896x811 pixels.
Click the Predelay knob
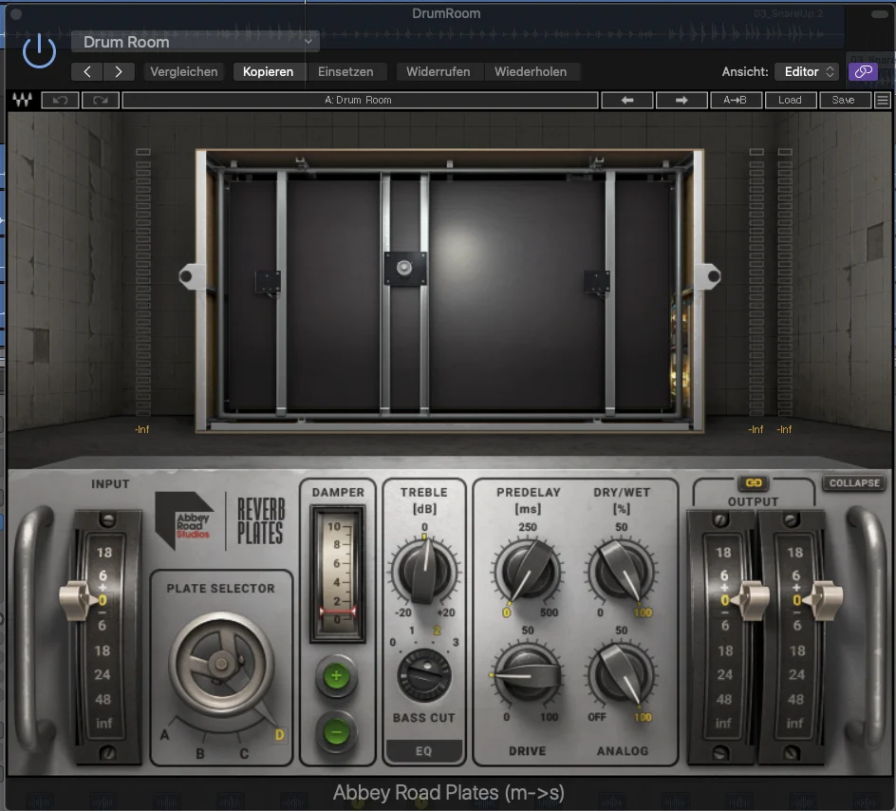[x=528, y=571]
